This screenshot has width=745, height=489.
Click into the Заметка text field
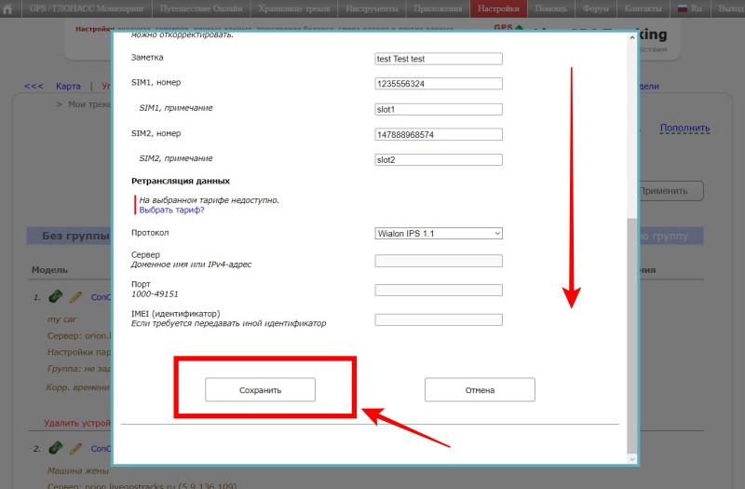pos(438,59)
